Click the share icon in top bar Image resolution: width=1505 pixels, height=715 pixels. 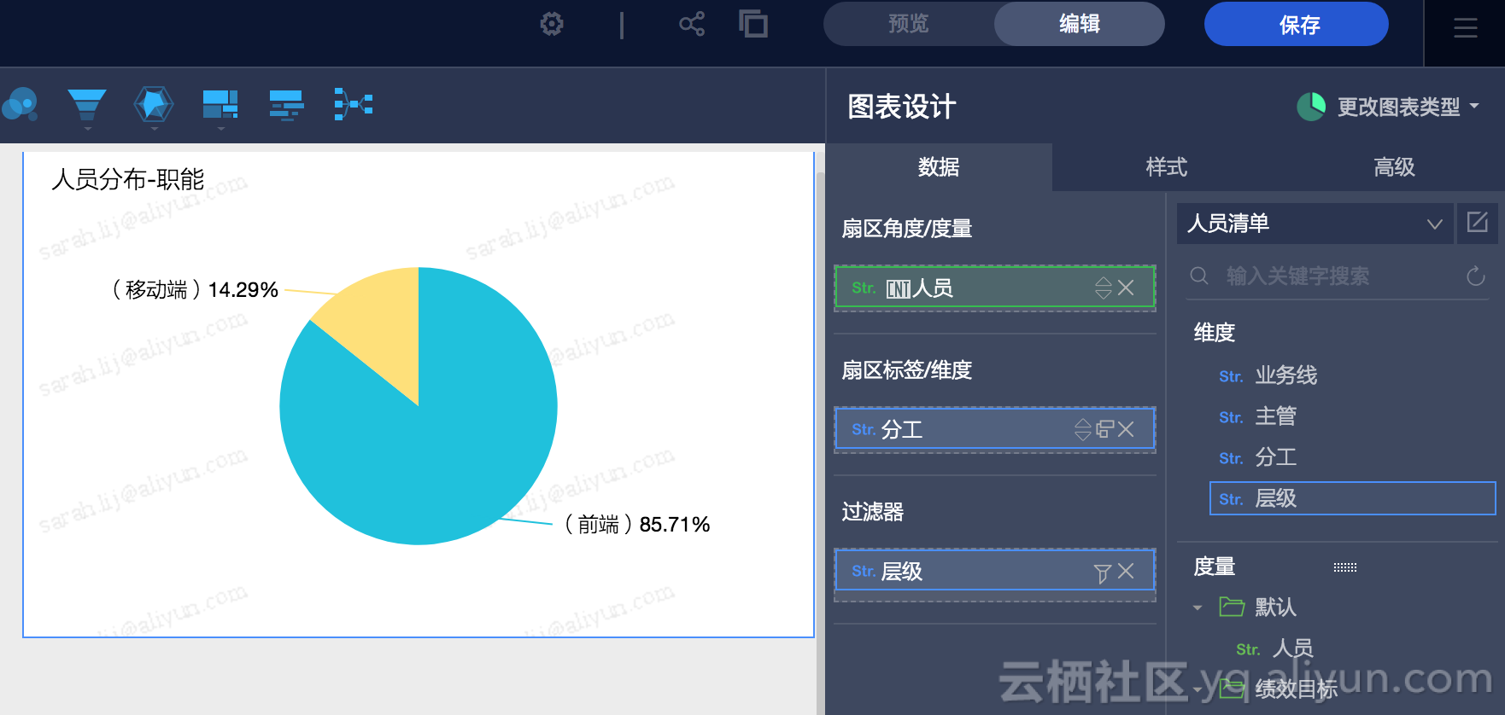tap(692, 24)
